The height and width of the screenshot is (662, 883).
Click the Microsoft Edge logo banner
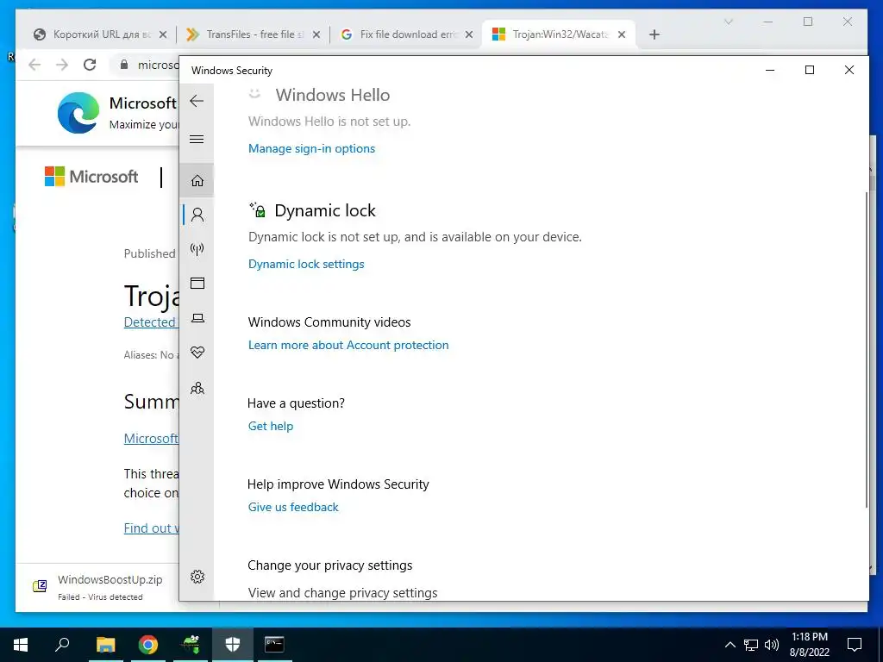point(78,113)
